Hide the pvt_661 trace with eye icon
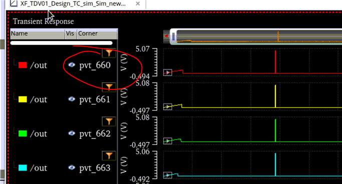Viewport: 342px width, 184px height. (x=72, y=99)
